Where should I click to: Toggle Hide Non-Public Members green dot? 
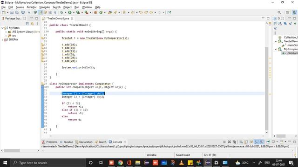coord(295,24)
